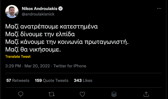Click the first line 'Μαζί ανατρέπουμε κατεστημένα'

(x=51, y=27)
